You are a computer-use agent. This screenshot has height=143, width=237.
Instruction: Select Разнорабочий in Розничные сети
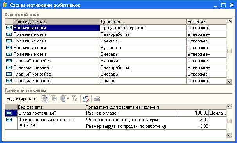pos(143,34)
